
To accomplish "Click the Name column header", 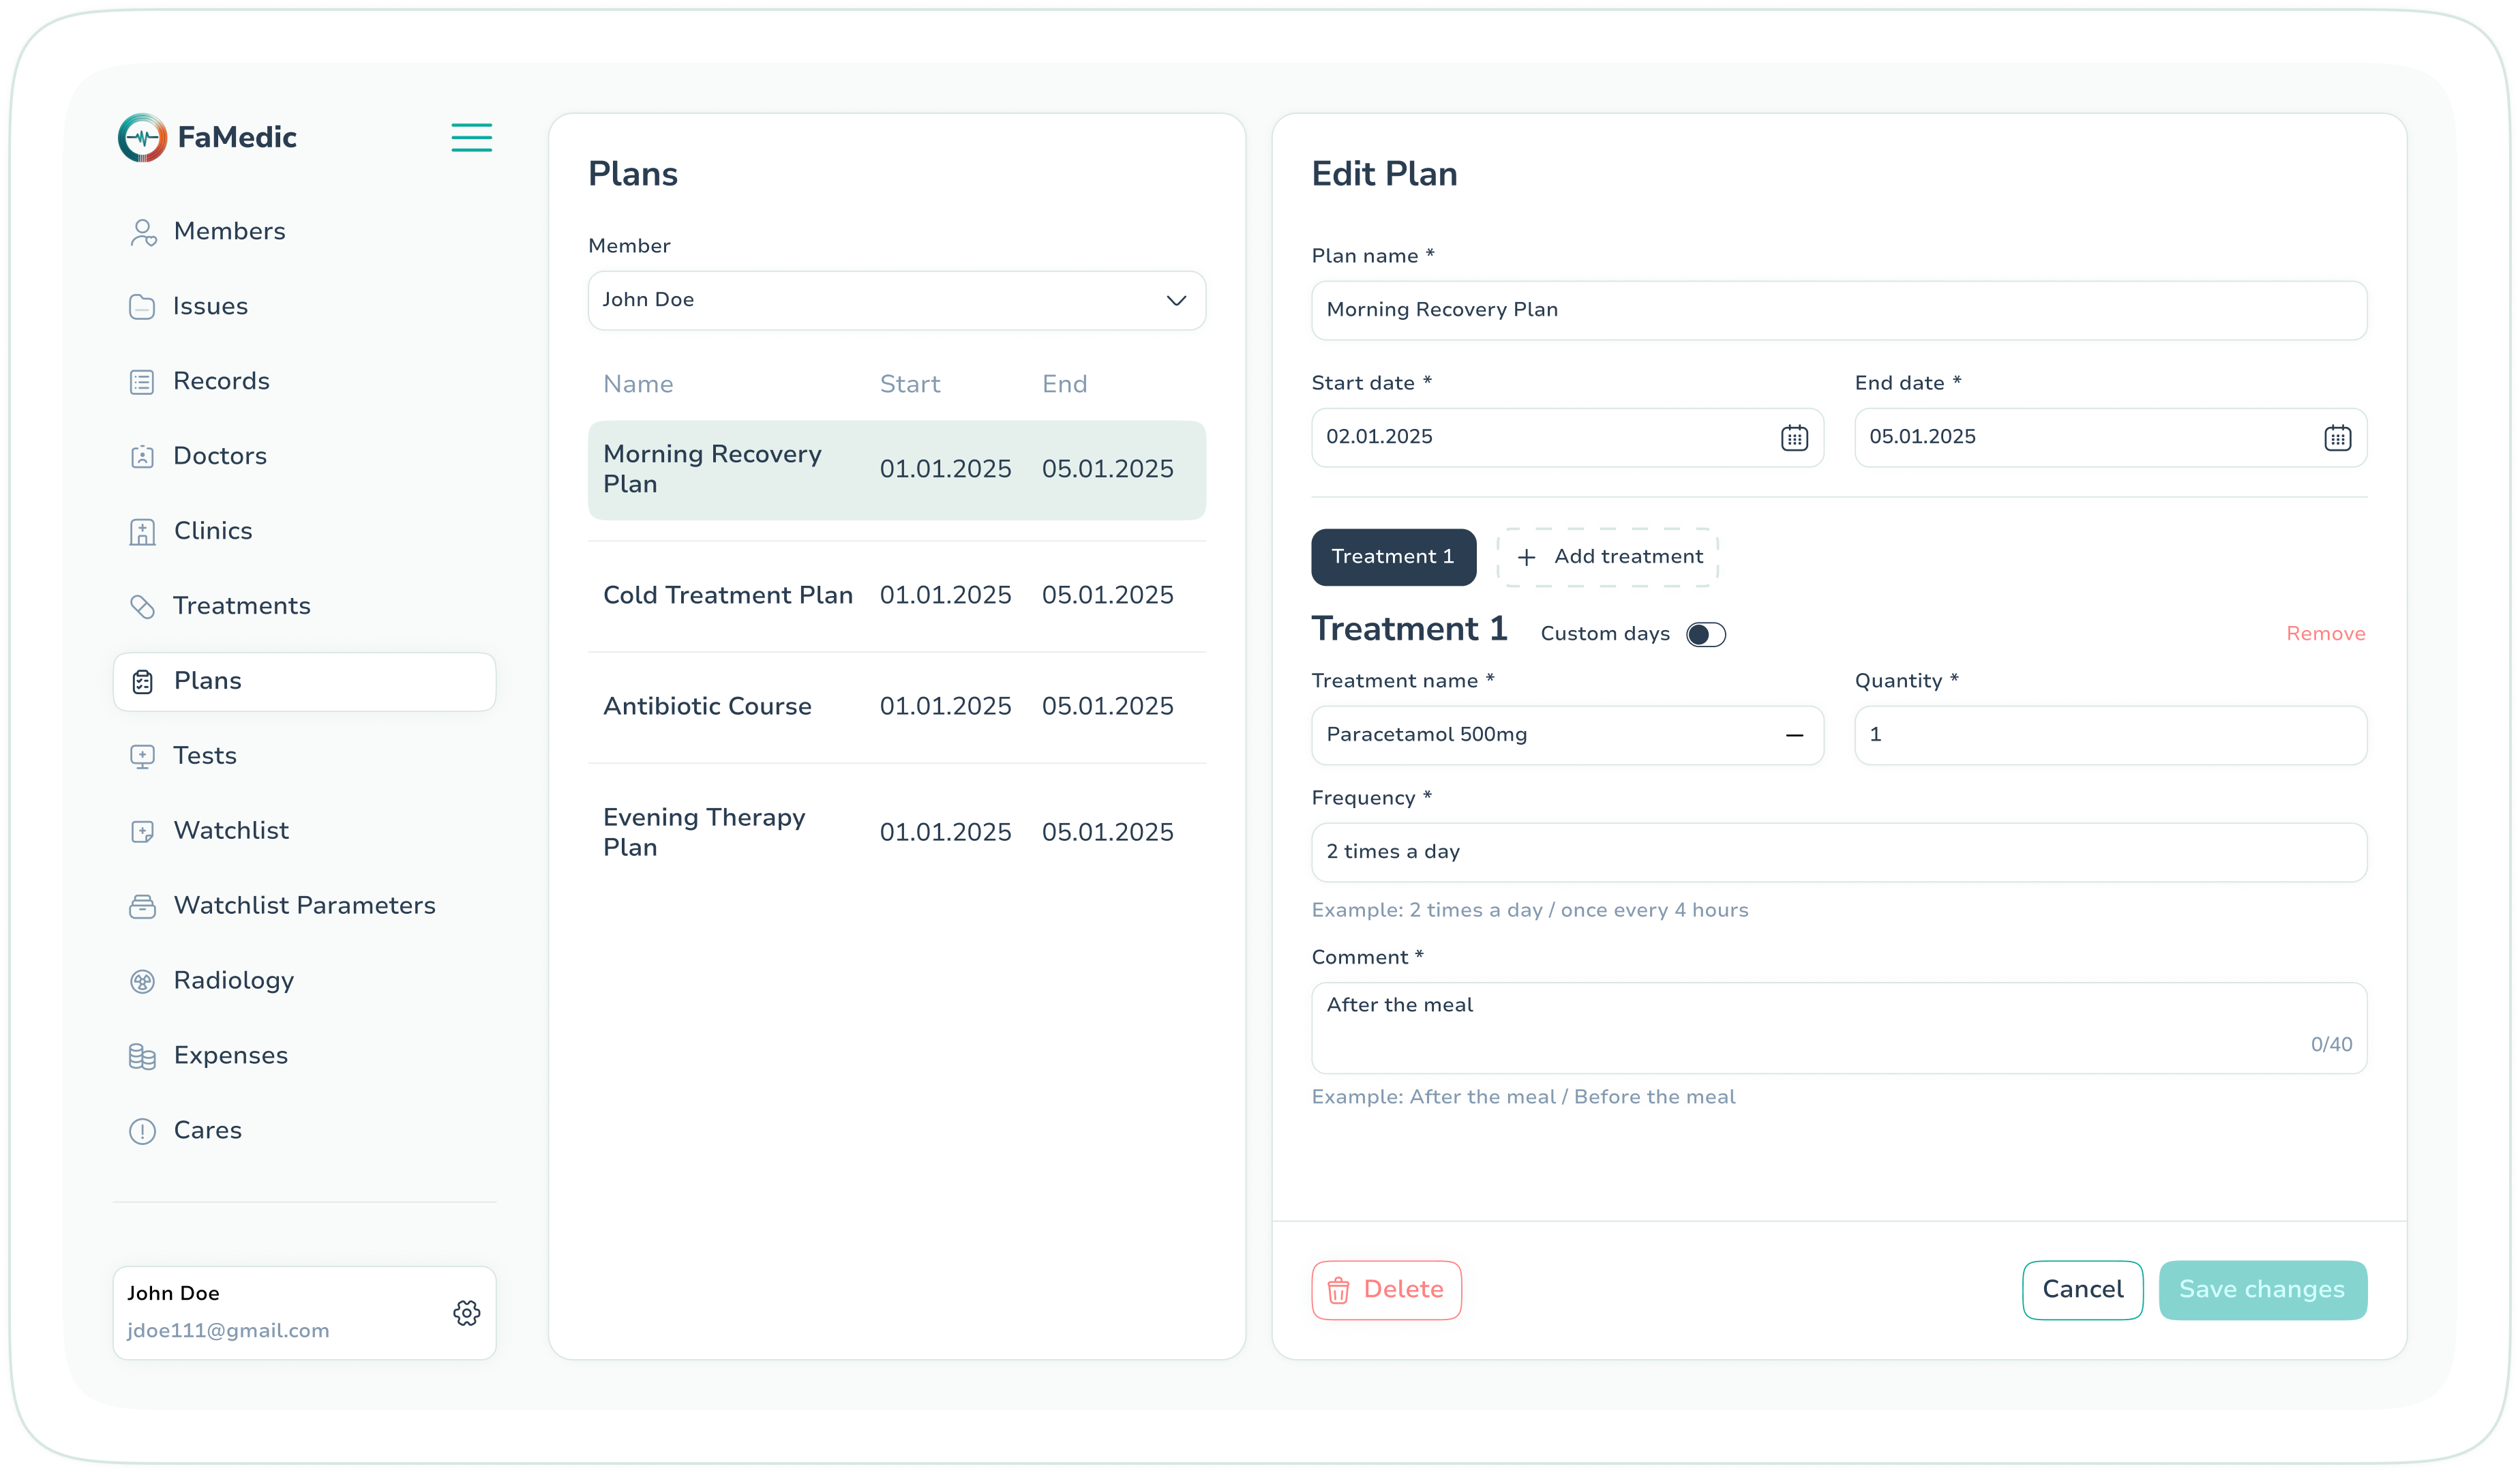I will coord(638,385).
